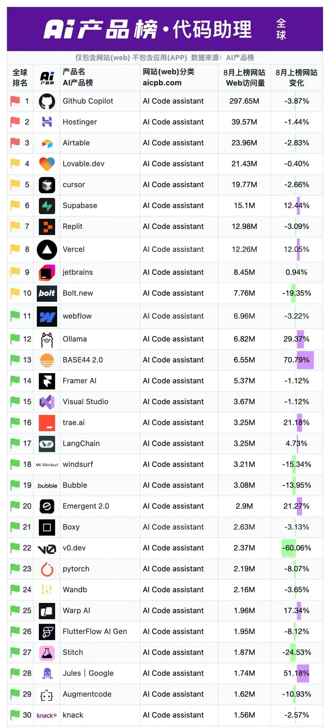Click the BASE44 2.0 purple change bar

tap(305, 360)
